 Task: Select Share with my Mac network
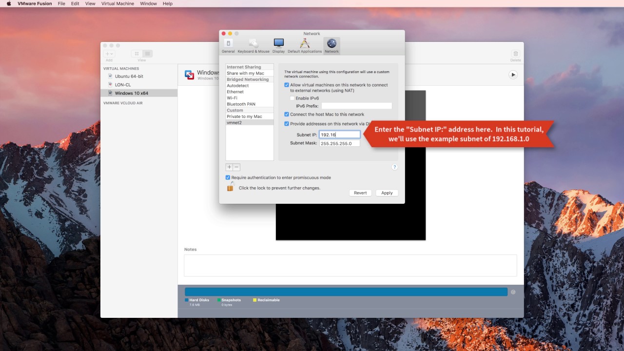coord(250,73)
